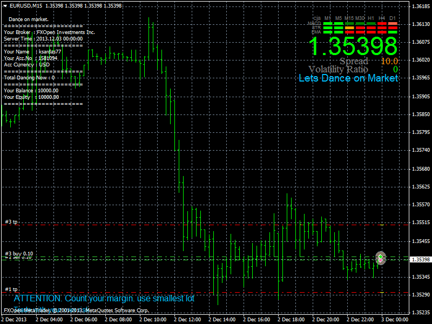Click the cja label in signal panel
This screenshot has height=324, width=432.
(317, 18)
